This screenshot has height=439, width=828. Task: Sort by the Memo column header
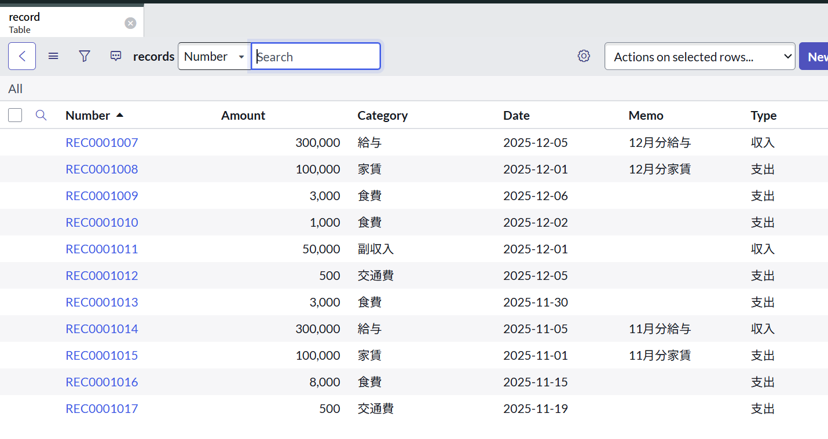[x=646, y=115]
